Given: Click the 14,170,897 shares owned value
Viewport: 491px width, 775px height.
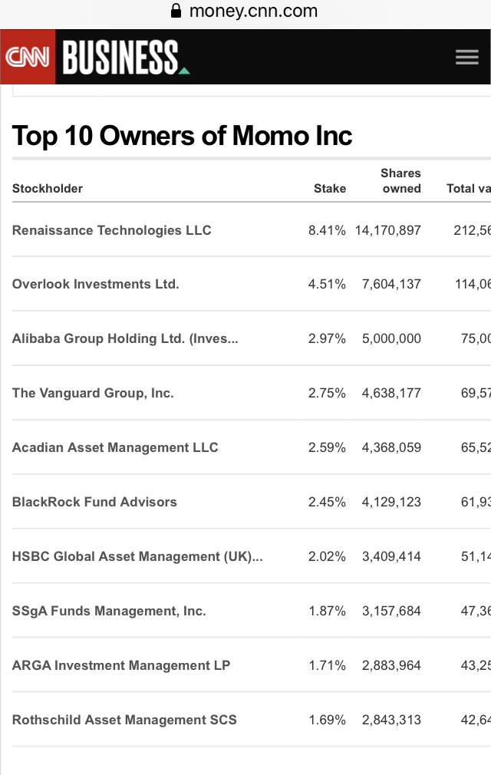Looking at the screenshot, I should click(x=388, y=230).
